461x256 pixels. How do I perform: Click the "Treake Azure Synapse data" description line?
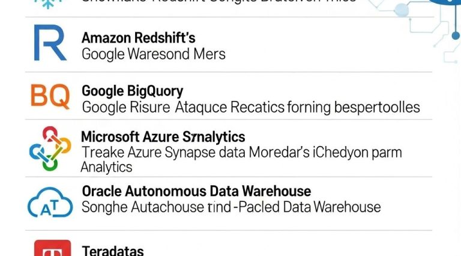[x=241, y=153]
